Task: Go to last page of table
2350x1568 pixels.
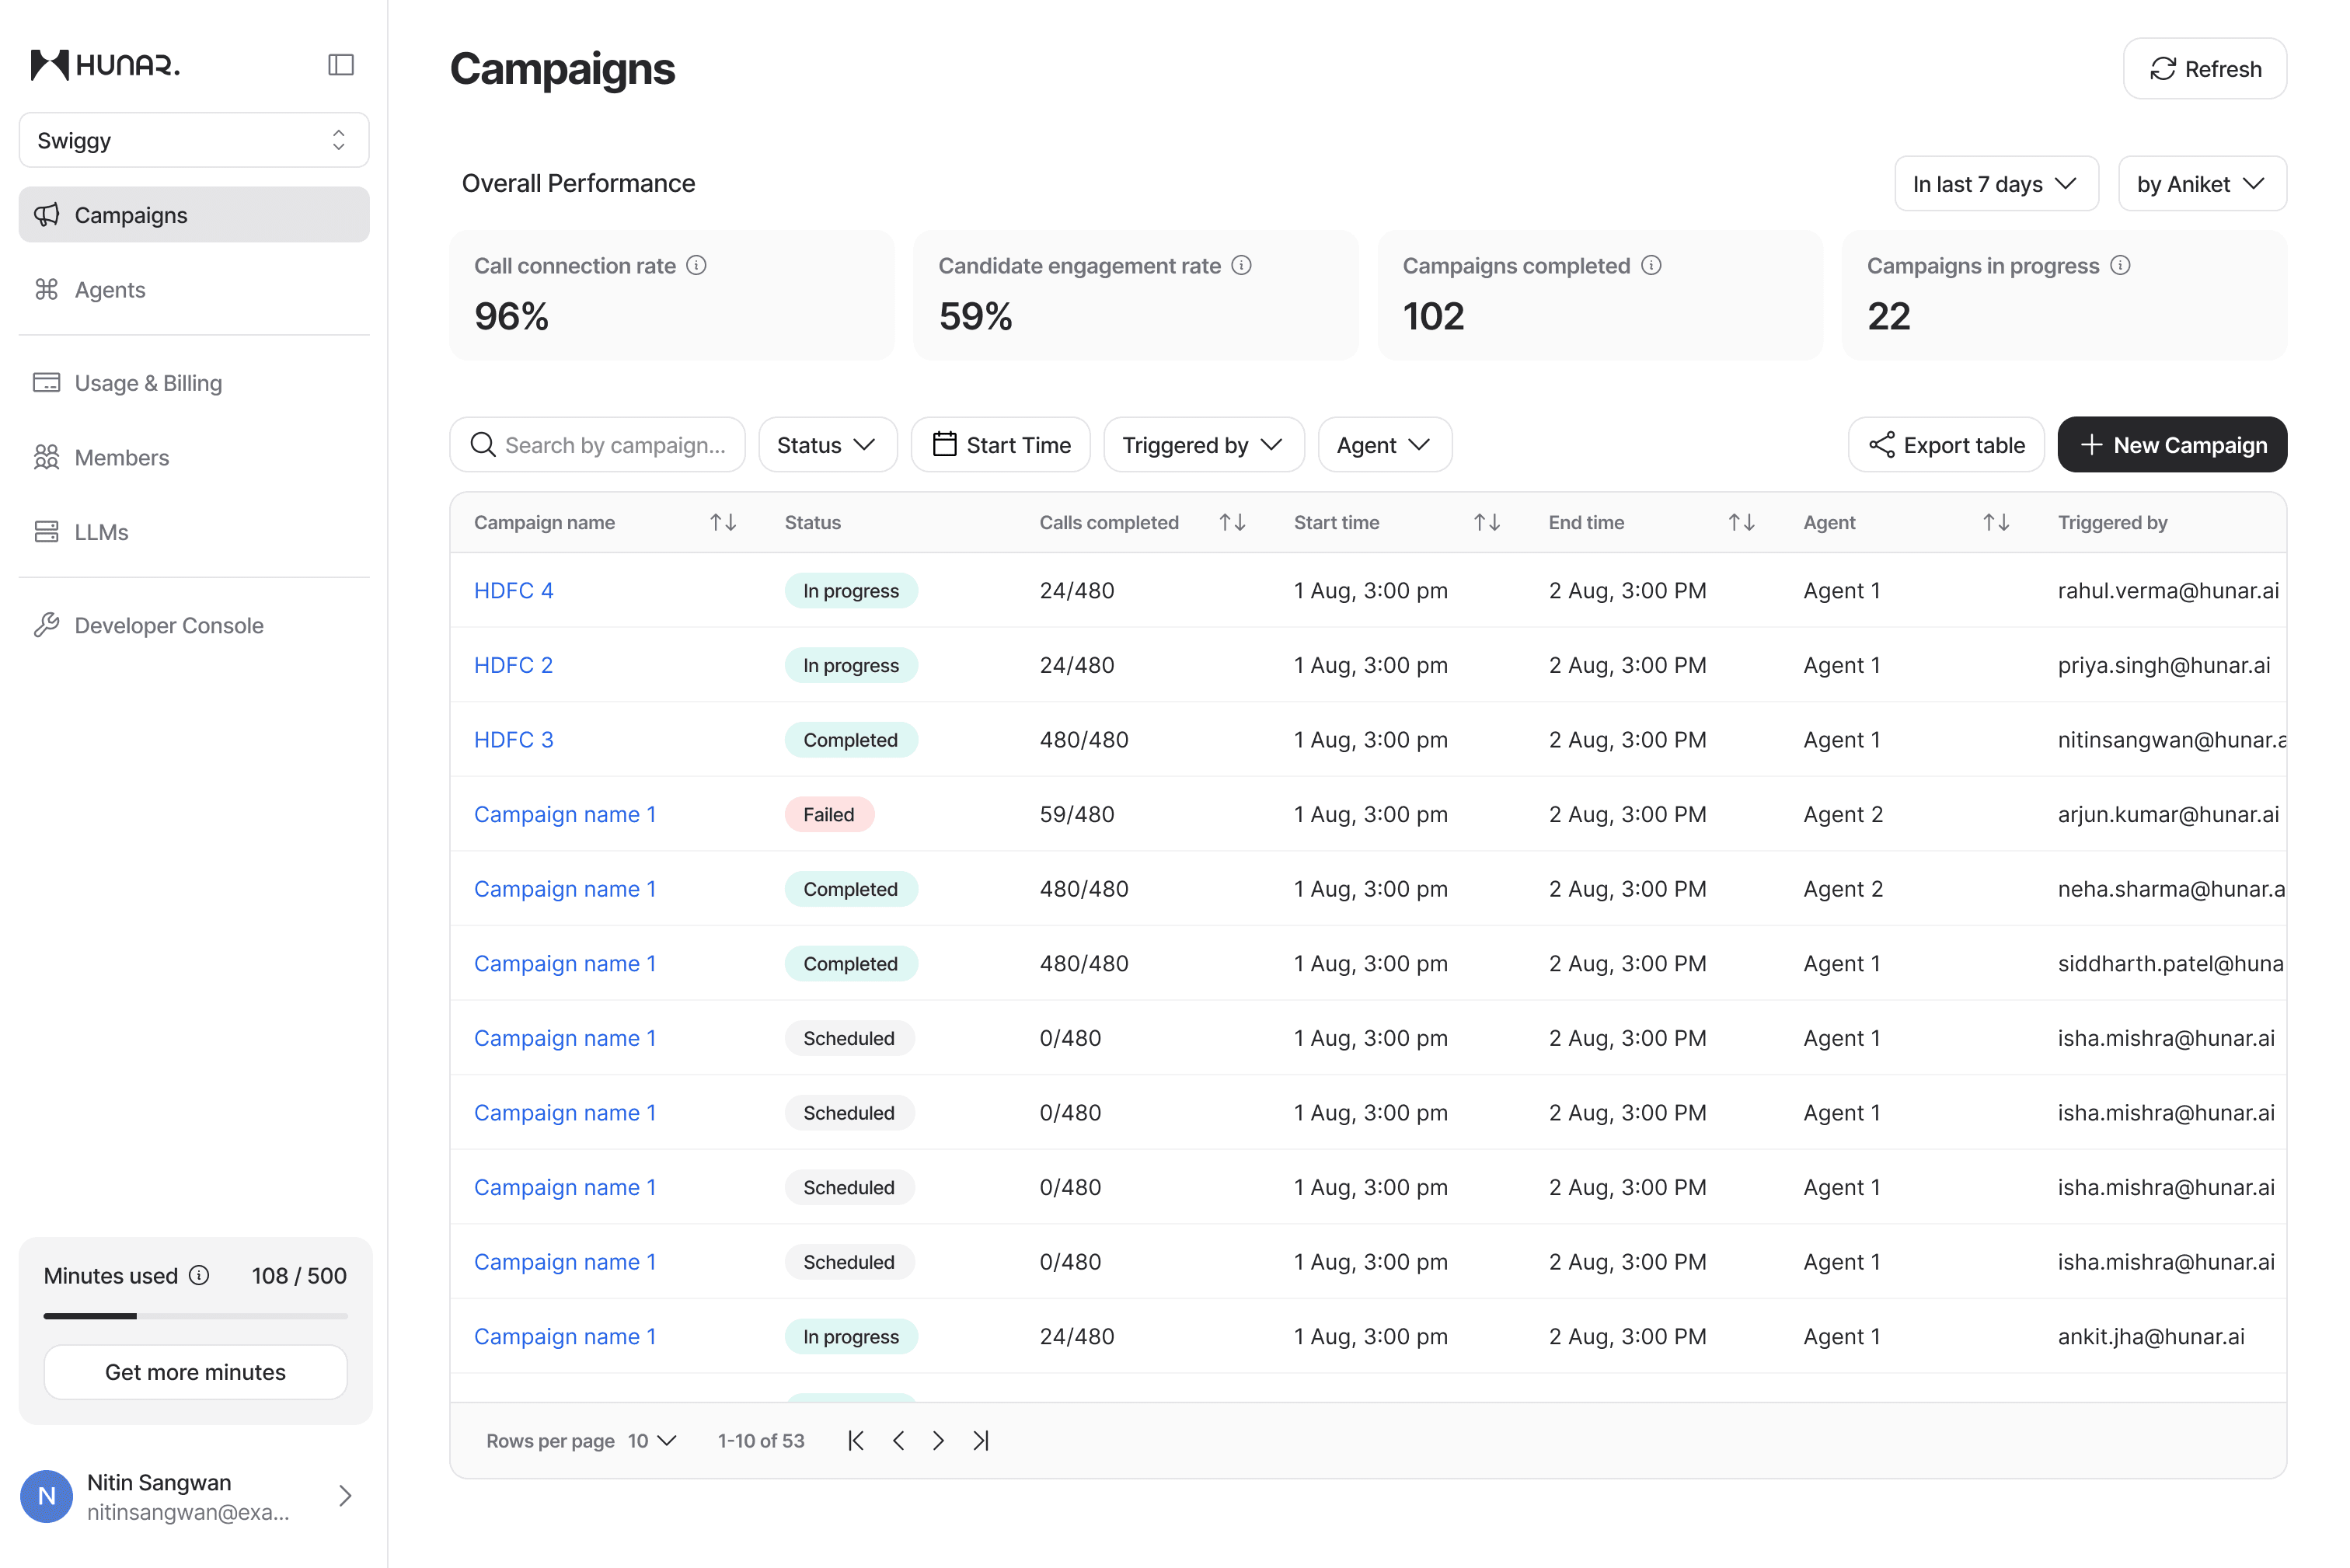Action: (981, 1440)
